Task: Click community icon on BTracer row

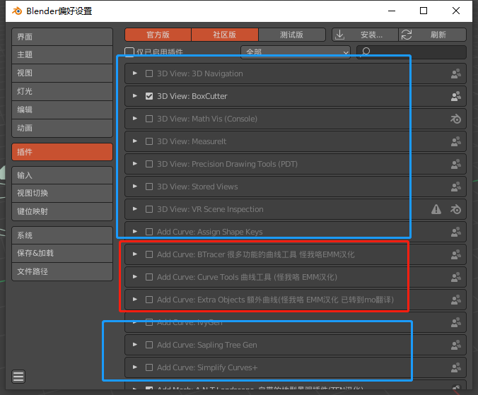Action: 456,254
